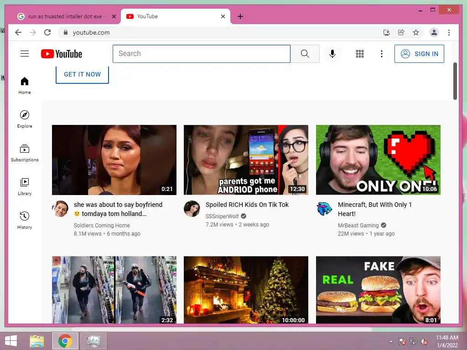Image resolution: width=467 pixels, height=350 pixels.
Task: Open Explore in sidebar
Action: tap(25, 119)
